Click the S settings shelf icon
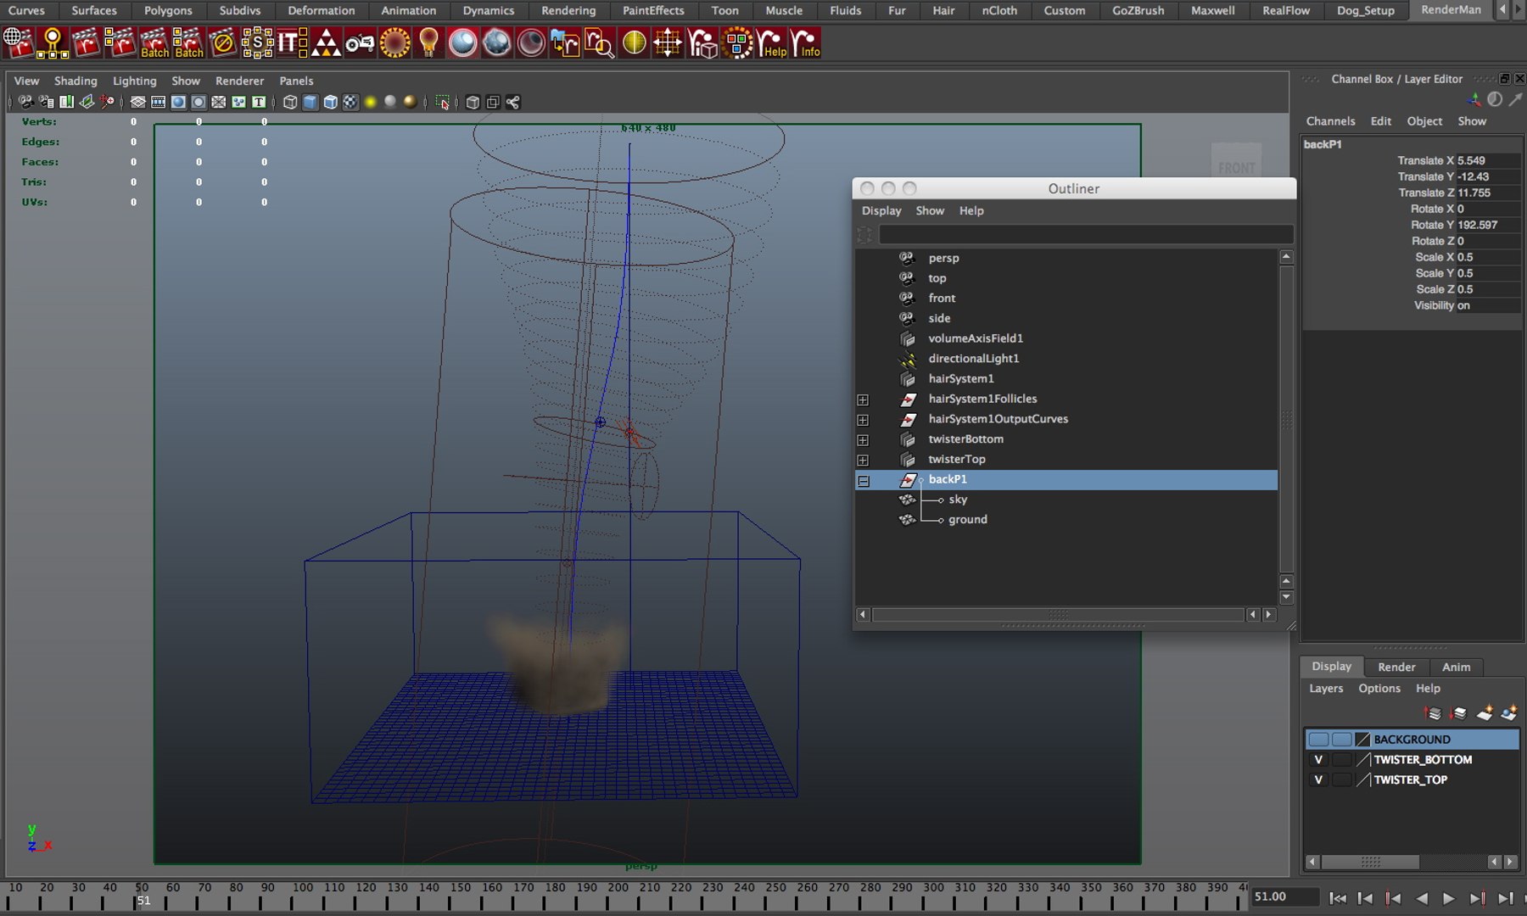The image size is (1527, 916). [257, 42]
